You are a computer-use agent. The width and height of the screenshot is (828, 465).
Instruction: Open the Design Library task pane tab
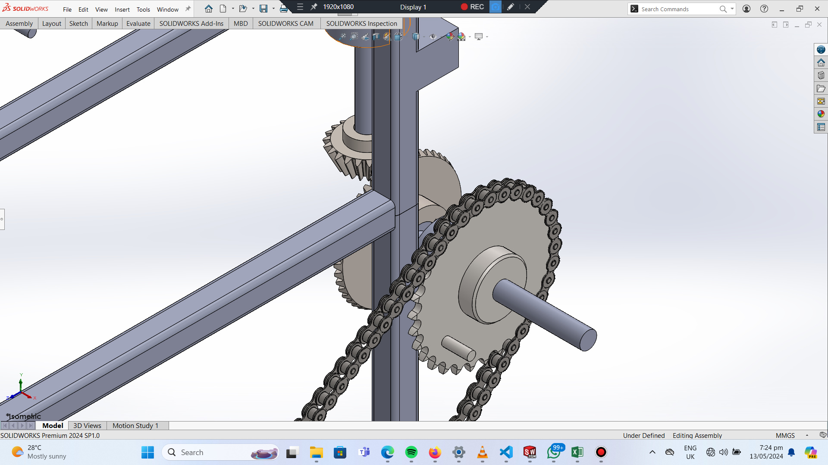(x=821, y=75)
